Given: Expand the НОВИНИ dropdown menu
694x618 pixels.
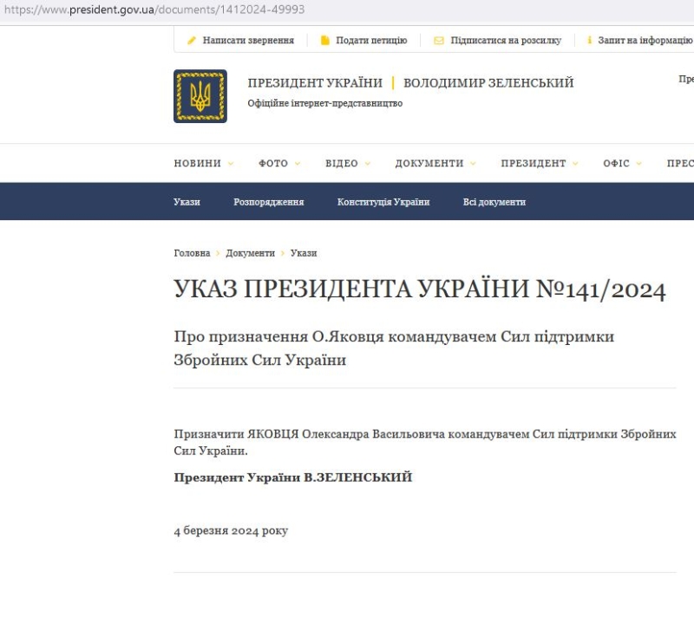Looking at the screenshot, I should (204, 164).
